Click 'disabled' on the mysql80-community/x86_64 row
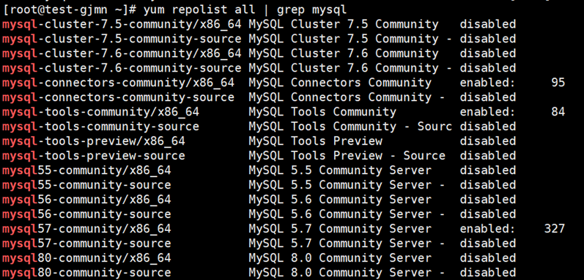The width and height of the screenshot is (584, 280). pyautogui.click(x=487, y=258)
